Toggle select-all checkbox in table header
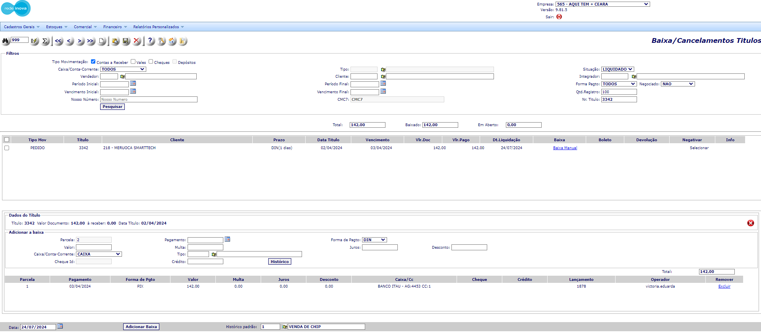This screenshot has height=336, width=761. tap(7, 140)
